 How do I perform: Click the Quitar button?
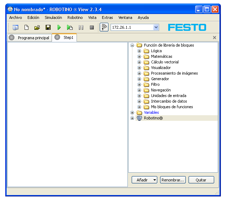(201, 180)
